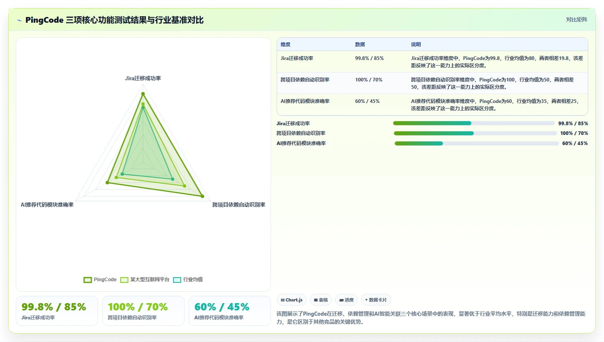
Task: Click PingCode data point on 跨项目依赖 axis
Action: click(202, 197)
